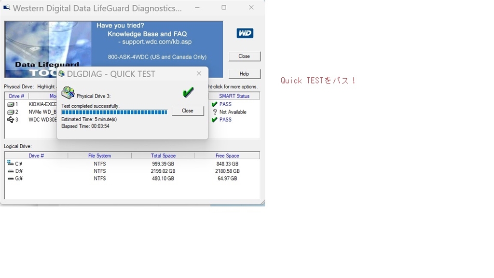Click the green check beside drive 3 PASS
The height and width of the screenshot is (278, 494).
pyautogui.click(x=215, y=120)
